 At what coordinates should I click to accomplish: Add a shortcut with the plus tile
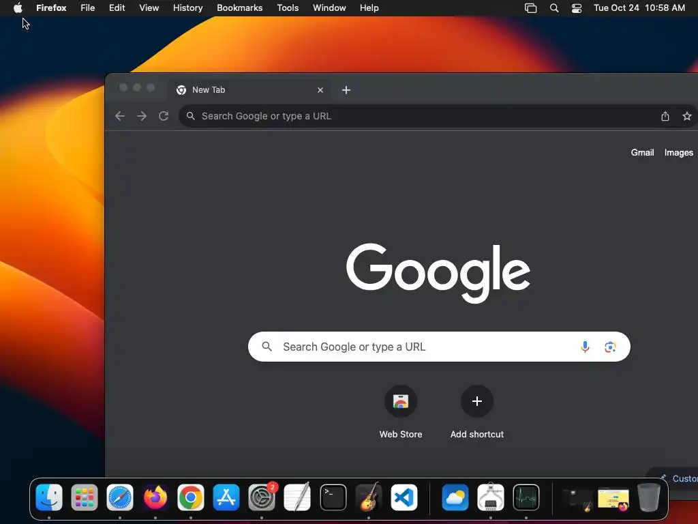click(476, 411)
